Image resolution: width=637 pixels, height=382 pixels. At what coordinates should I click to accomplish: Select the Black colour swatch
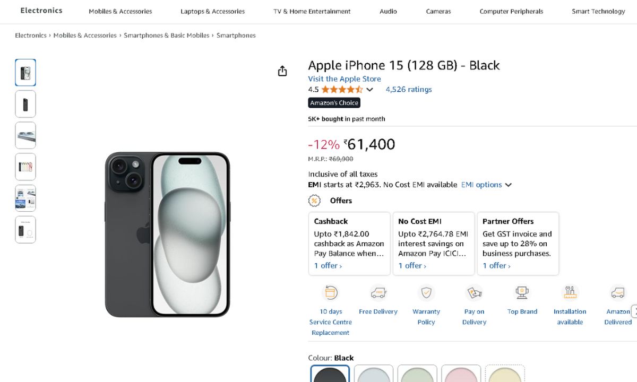[x=330, y=374]
